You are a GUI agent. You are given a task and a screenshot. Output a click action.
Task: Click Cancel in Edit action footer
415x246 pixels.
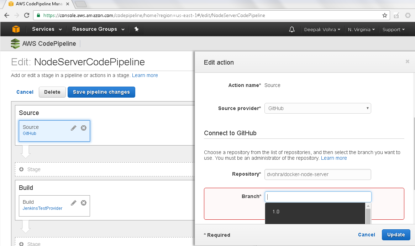366,235
